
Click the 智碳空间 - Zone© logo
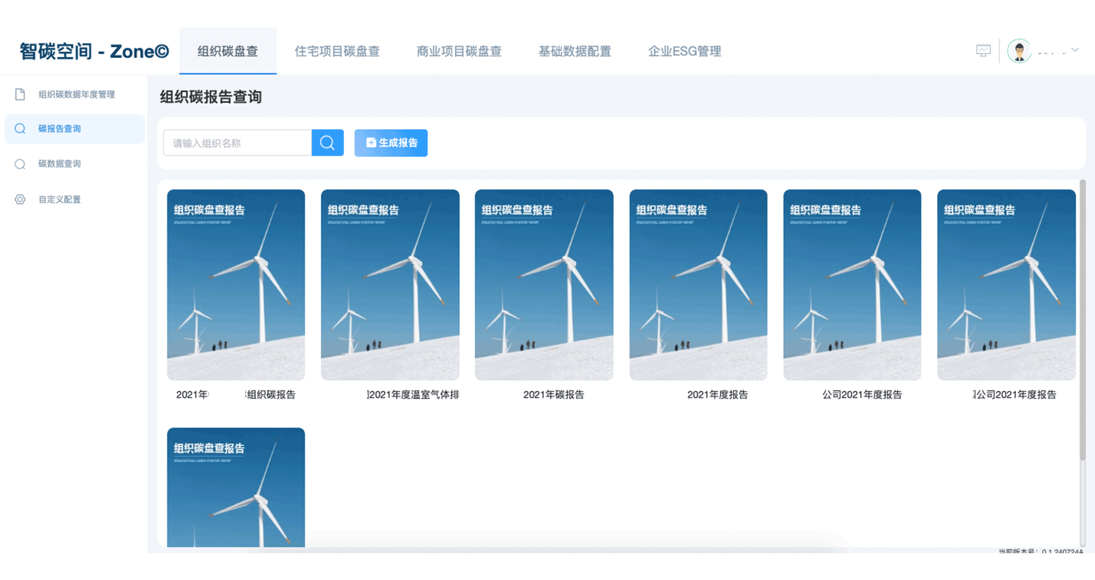(x=94, y=51)
